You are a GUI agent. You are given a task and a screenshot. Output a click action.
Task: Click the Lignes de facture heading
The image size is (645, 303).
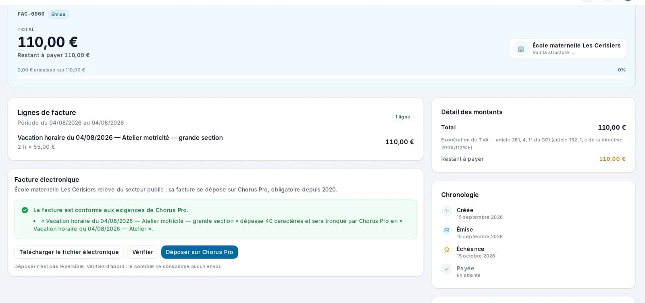(x=47, y=112)
